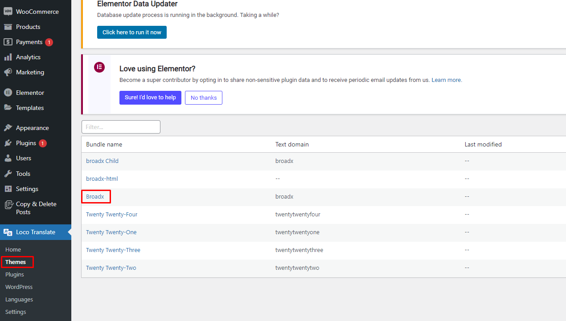The height and width of the screenshot is (321, 566).
Task: Open the Broadx theme bundle
Action: 95,196
